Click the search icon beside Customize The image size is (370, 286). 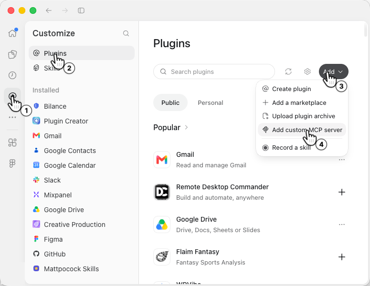point(126,33)
